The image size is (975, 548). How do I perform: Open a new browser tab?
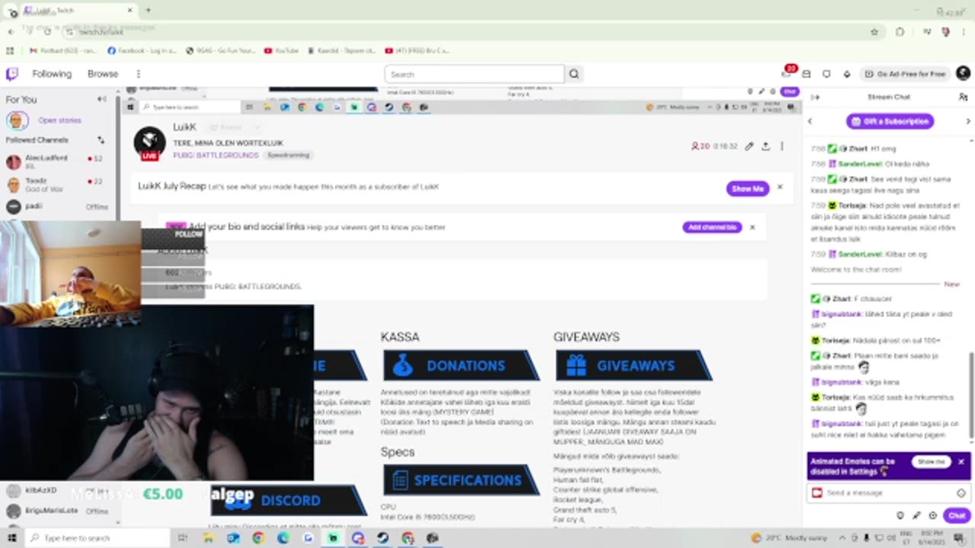pos(148,10)
